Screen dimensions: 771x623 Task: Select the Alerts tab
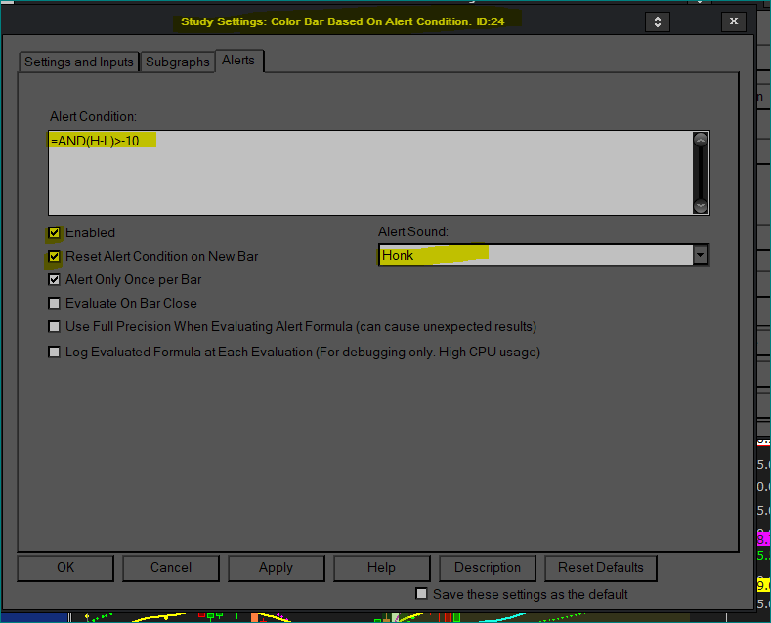pos(238,61)
